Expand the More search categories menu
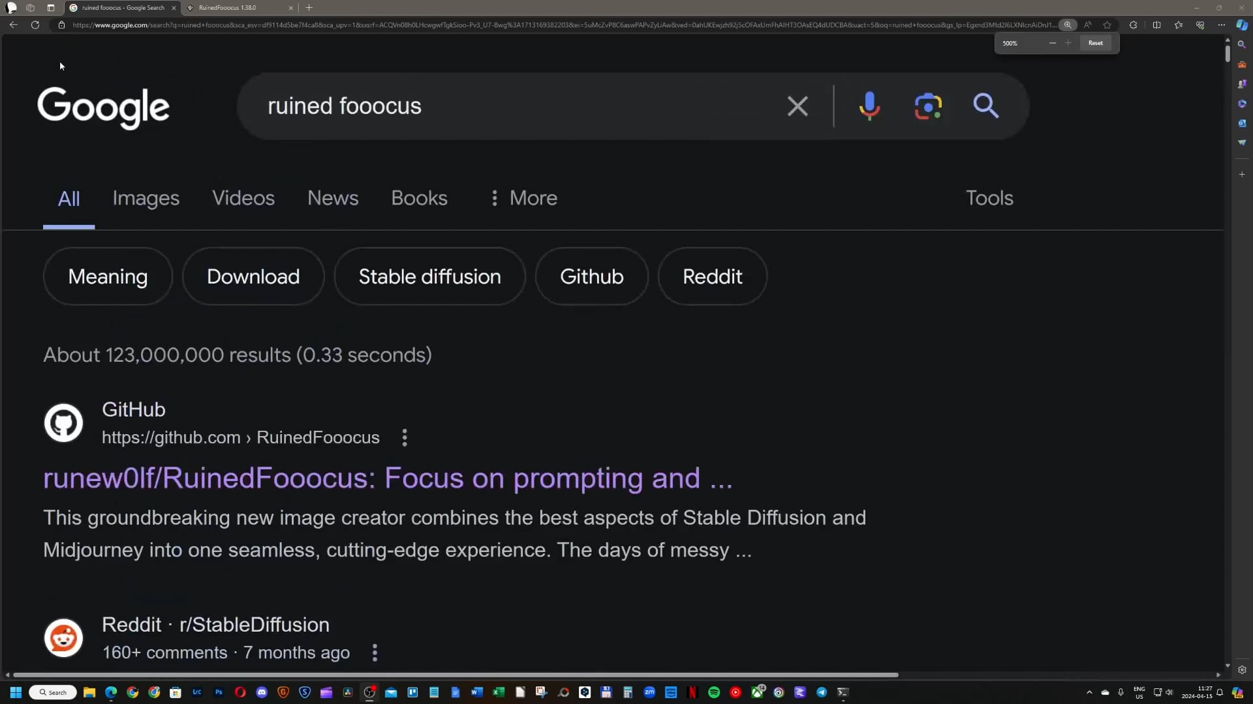1253x704 pixels. pos(524,198)
